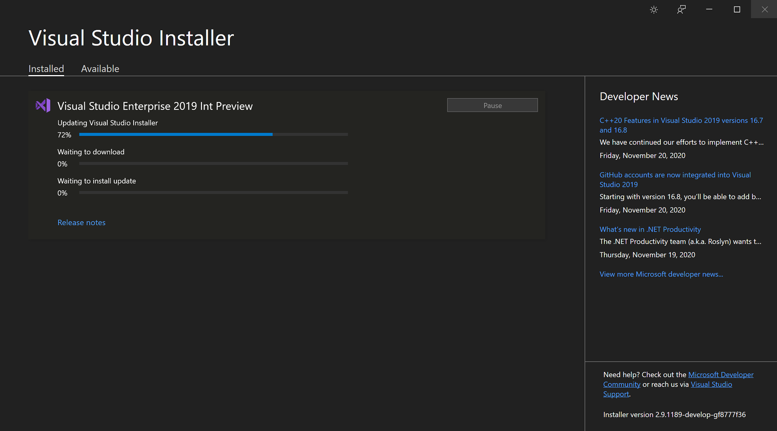This screenshot has width=777, height=431.
Task: View more Microsoft developer news
Action: 661,274
